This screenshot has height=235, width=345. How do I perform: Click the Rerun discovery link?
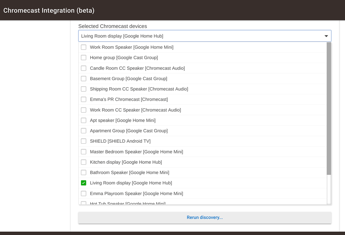pyautogui.click(x=205, y=217)
